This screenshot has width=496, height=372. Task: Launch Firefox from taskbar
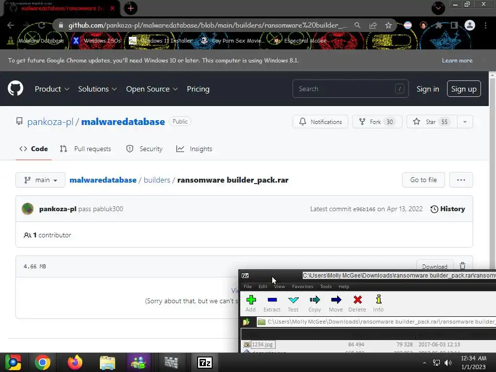click(75, 362)
